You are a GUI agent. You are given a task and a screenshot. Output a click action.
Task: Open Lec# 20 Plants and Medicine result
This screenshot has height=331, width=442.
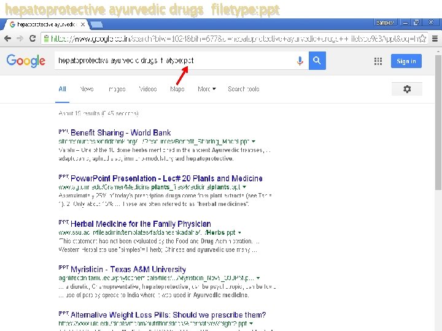coord(166,178)
